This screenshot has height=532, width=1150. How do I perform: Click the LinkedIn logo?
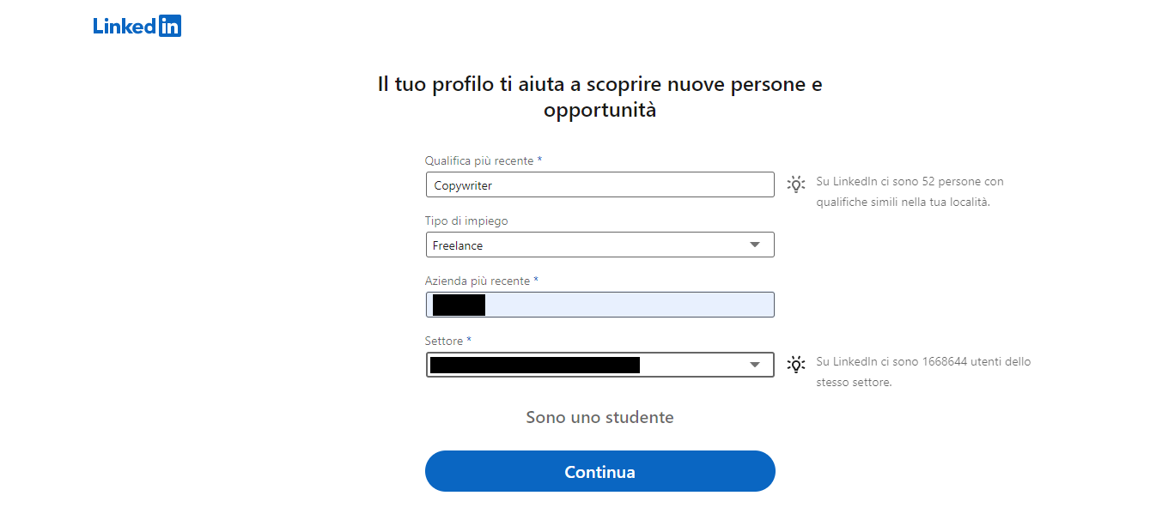click(136, 25)
